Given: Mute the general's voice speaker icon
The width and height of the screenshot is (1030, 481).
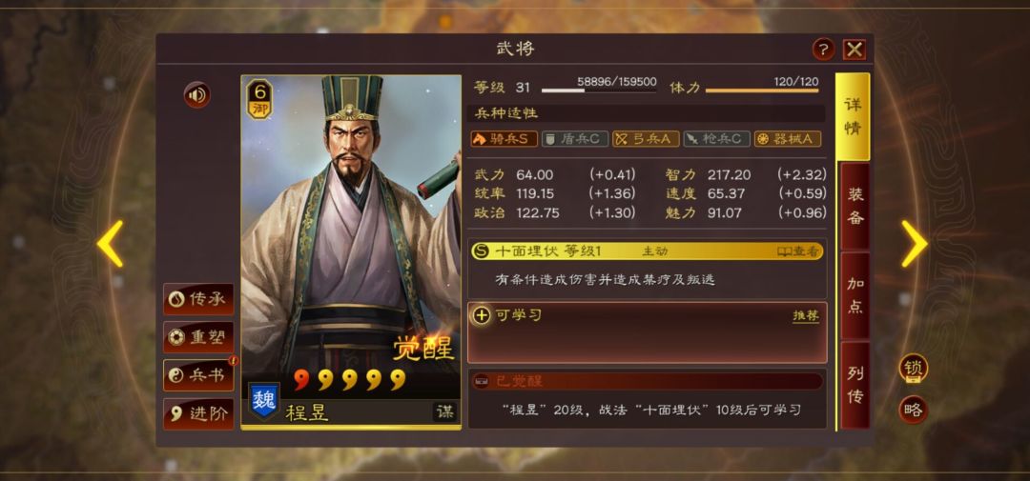Looking at the screenshot, I should (x=196, y=95).
